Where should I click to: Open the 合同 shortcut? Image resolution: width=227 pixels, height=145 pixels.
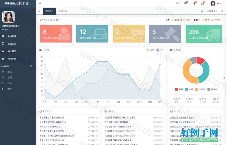tap(10, 78)
